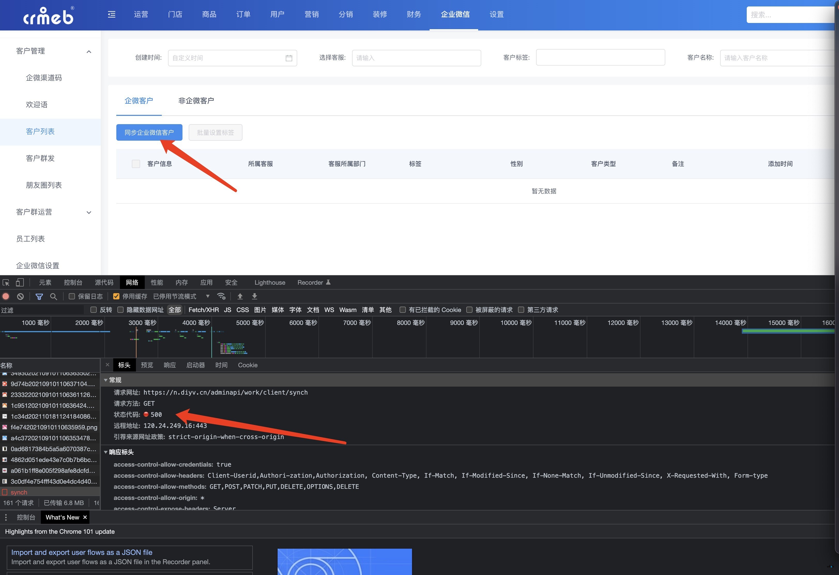Screen dimensions: 839x575
Task: Open 员工列表 sidebar link
Action: (30, 239)
